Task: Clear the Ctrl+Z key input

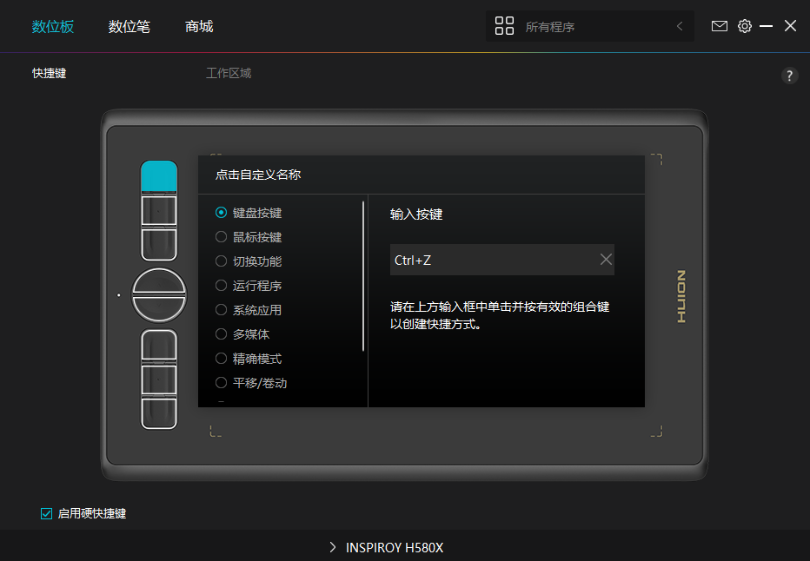Action: click(x=606, y=260)
